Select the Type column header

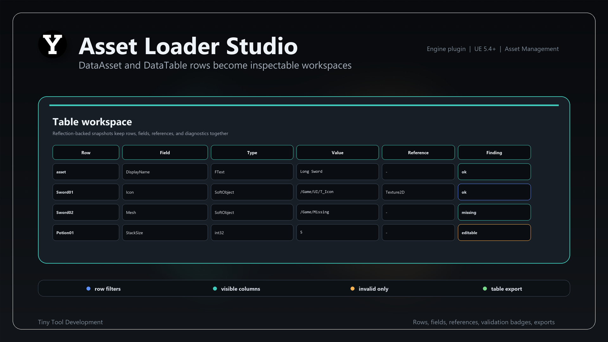click(x=252, y=152)
